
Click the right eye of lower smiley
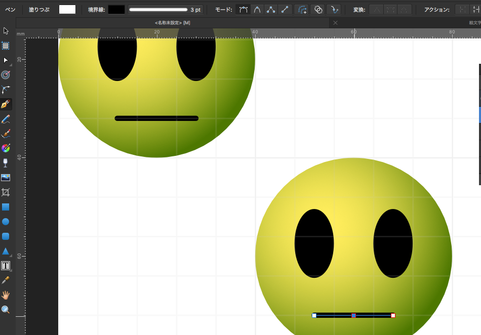tap(393, 243)
